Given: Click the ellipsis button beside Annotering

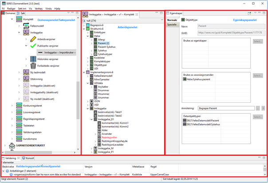Looking at the screenshot, I should (x=258, y=108).
